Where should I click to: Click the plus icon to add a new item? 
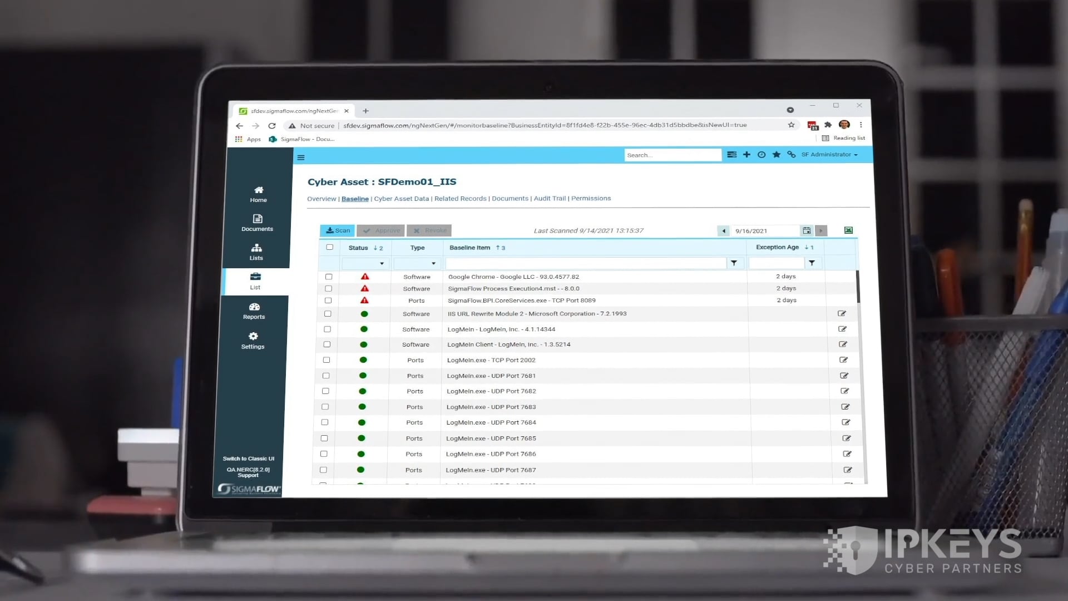tap(746, 155)
